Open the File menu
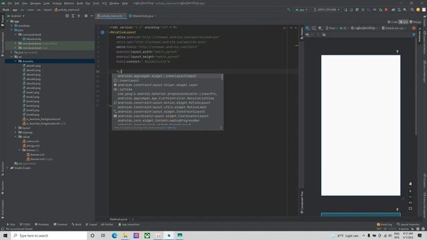 point(10,3)
